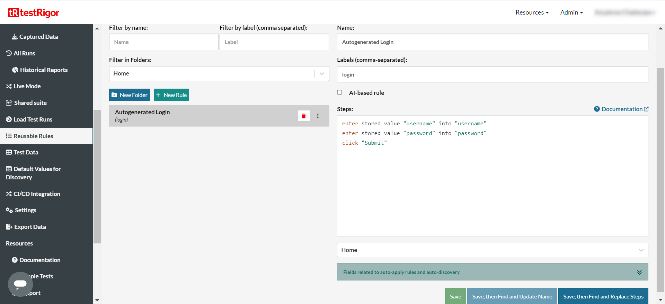Click the New Rule button
This screenshot has height=304, width=665.
click(x=171, y=95)
